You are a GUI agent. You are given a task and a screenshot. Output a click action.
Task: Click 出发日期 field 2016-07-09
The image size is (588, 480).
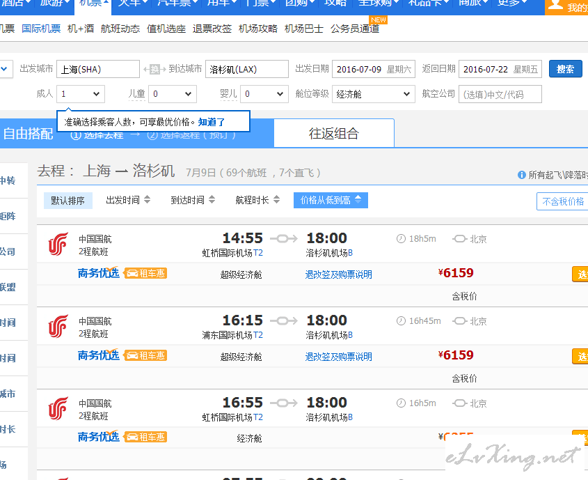pos(374,69)
